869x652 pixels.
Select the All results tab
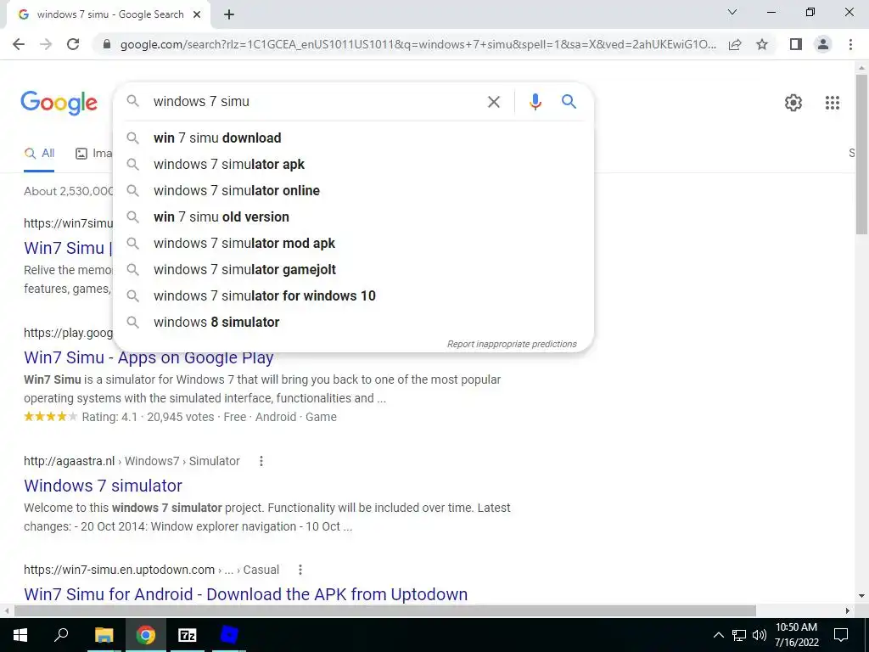click(39, 154)
